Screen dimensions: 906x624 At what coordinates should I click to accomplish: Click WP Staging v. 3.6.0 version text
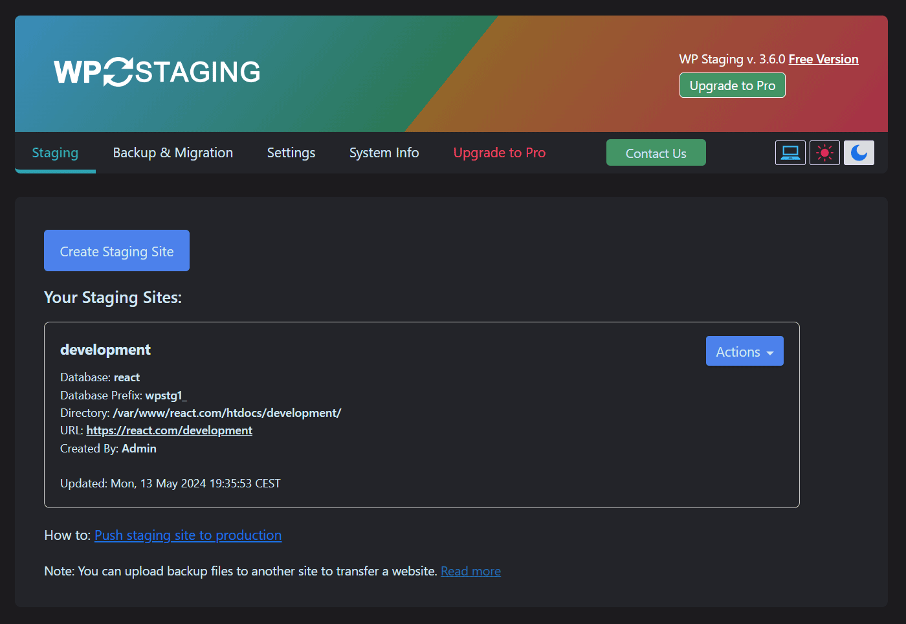(733, 59)
